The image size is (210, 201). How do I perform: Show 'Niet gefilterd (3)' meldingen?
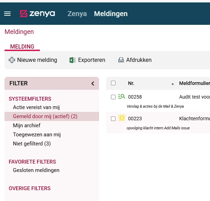click(x=32, y=143)
